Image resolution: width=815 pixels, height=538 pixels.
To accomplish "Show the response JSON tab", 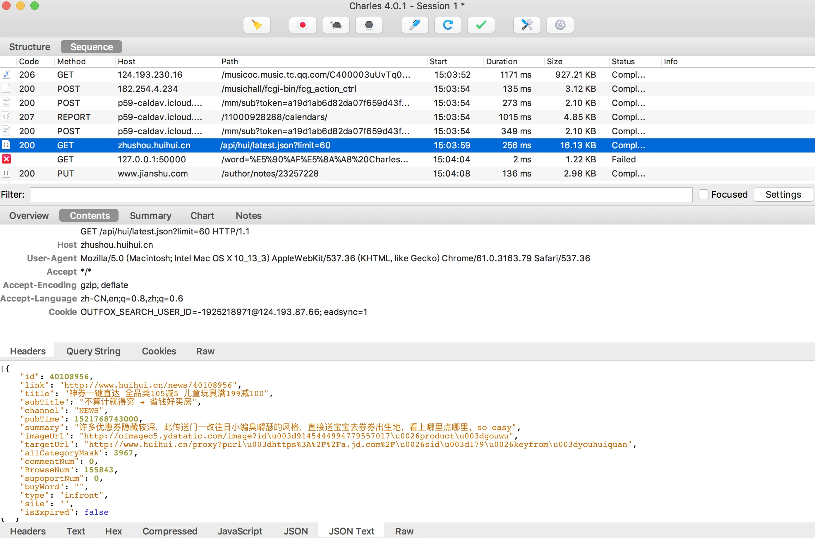I will coord(296,531).
